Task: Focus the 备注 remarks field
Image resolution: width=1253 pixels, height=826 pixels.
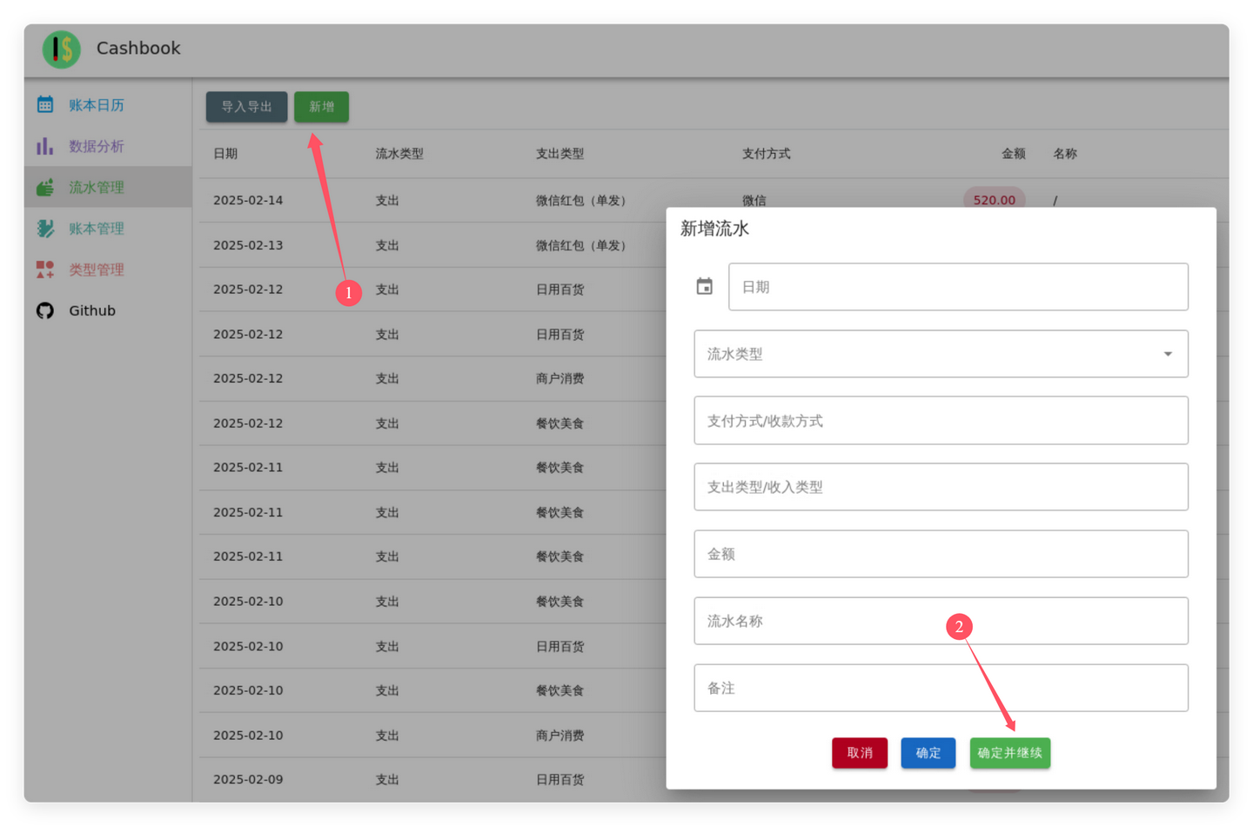Action: 941,688
